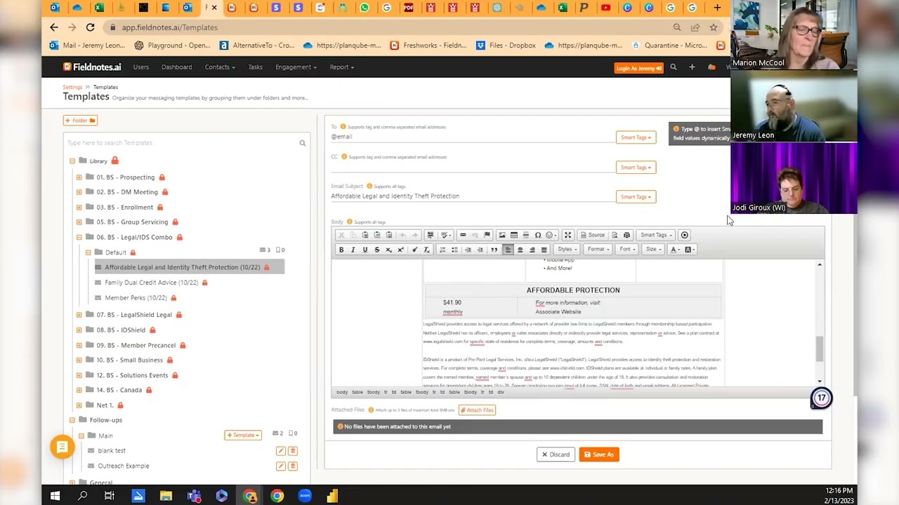Delete the Outreach Example template with trash icon

click(x=293, y=466)
